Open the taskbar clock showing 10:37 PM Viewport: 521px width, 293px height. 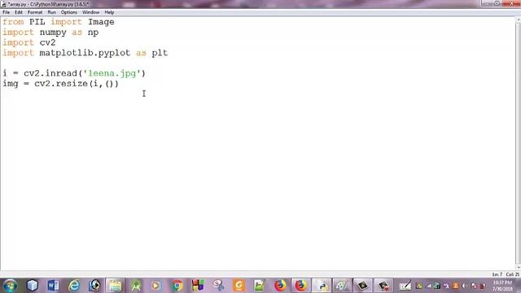(x=502, y=286)
